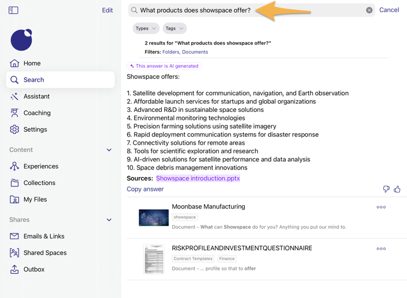
Task: Open Moonbase Manufacturing result
Action: (208, 206)
